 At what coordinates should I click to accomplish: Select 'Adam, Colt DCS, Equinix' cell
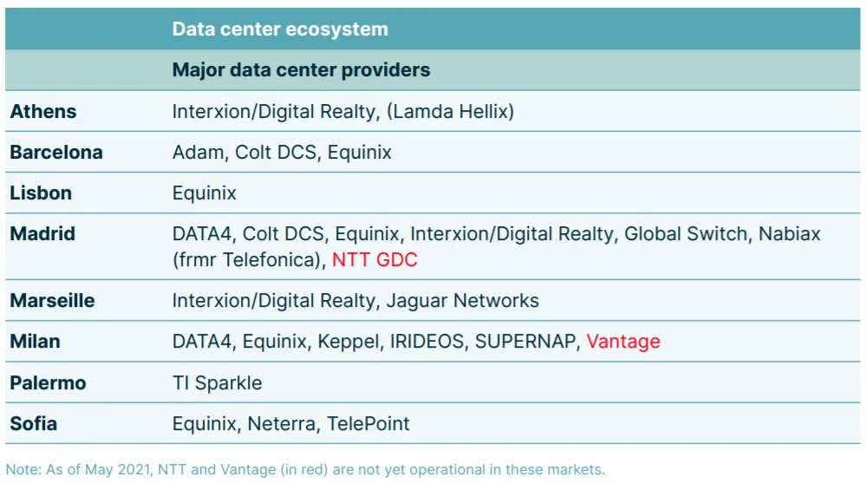[282, 152]
